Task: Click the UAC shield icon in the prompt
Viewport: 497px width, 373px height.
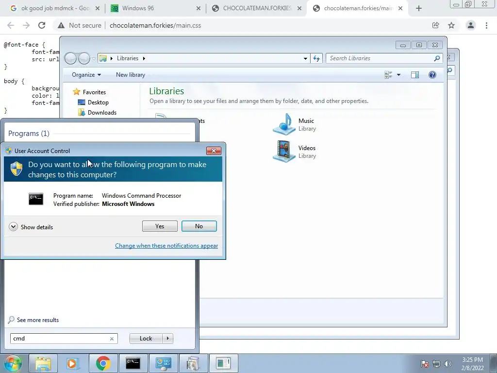Action: pyautogui.click(x=17, y=169)
